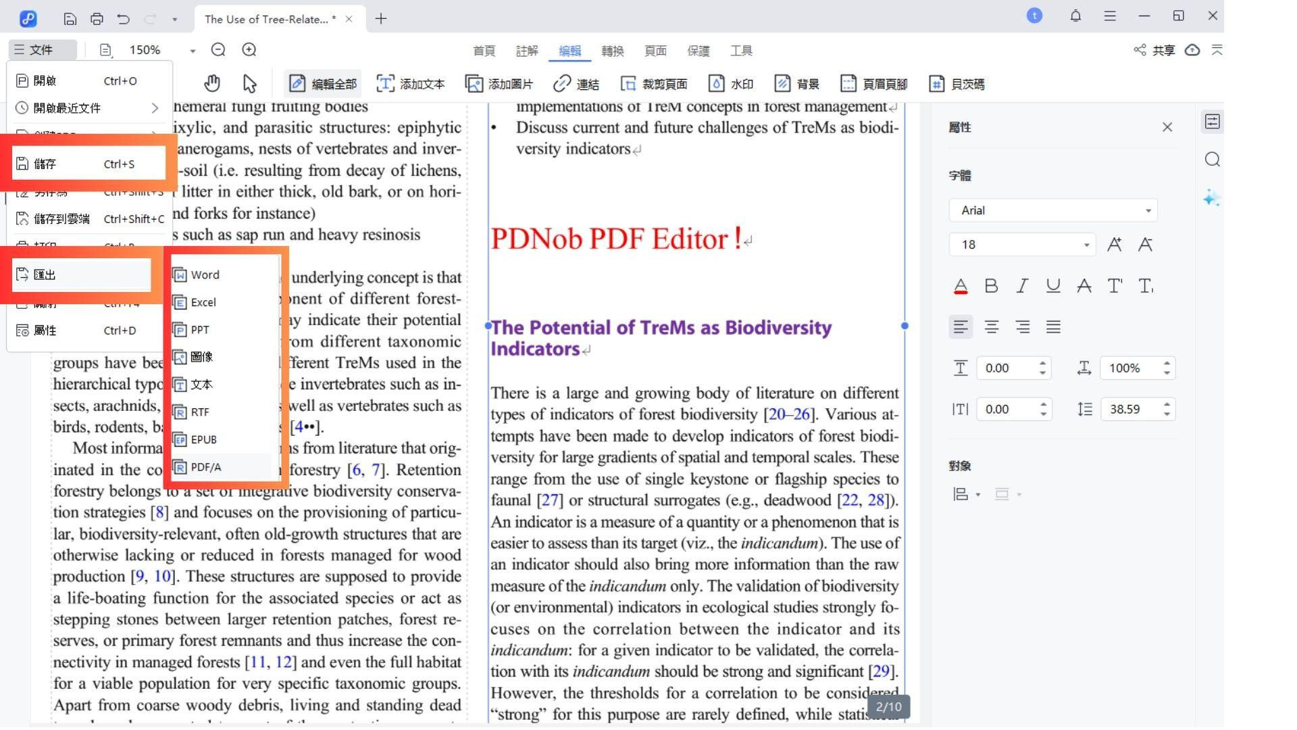This screenshot has width=1297, height=730.
Task: Click the crop page (裁剪頁面) tool
Action: pyautogui.click(x=654, y=84)
